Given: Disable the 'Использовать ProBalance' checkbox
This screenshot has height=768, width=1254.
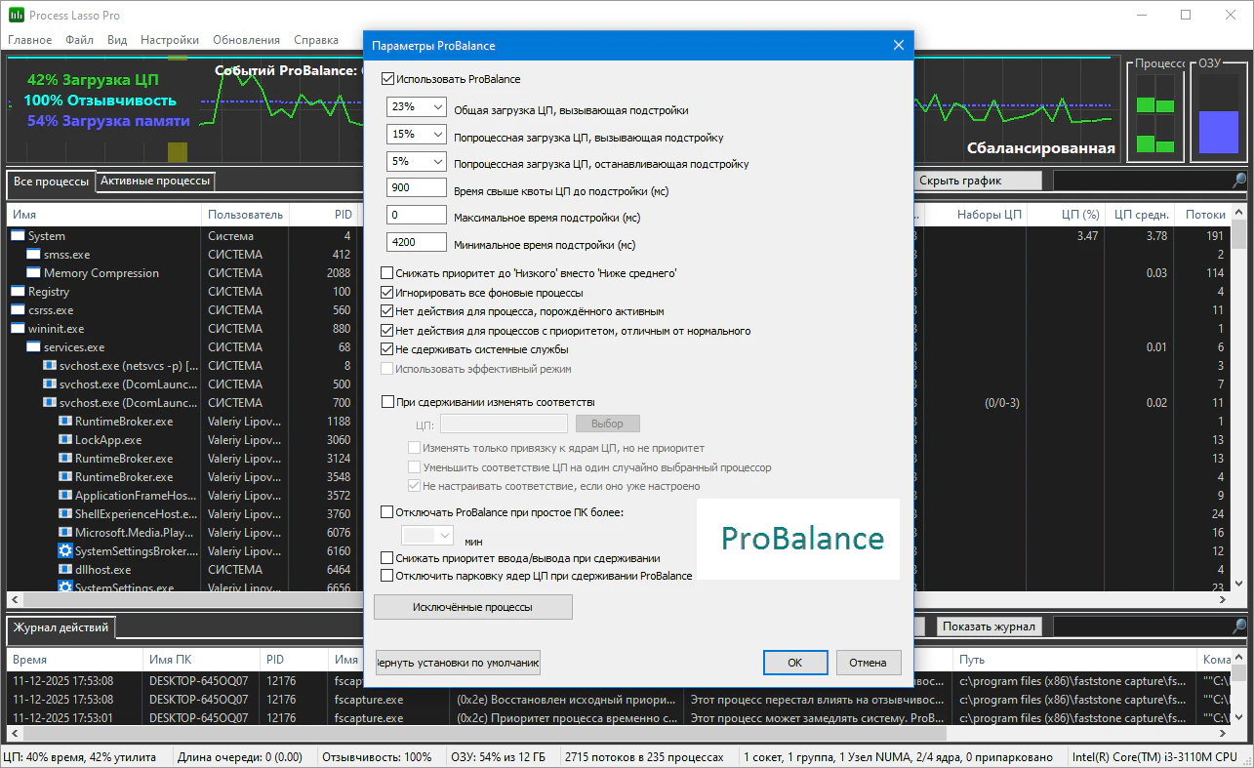Looking at the screenshot, I should pos(388,79).
